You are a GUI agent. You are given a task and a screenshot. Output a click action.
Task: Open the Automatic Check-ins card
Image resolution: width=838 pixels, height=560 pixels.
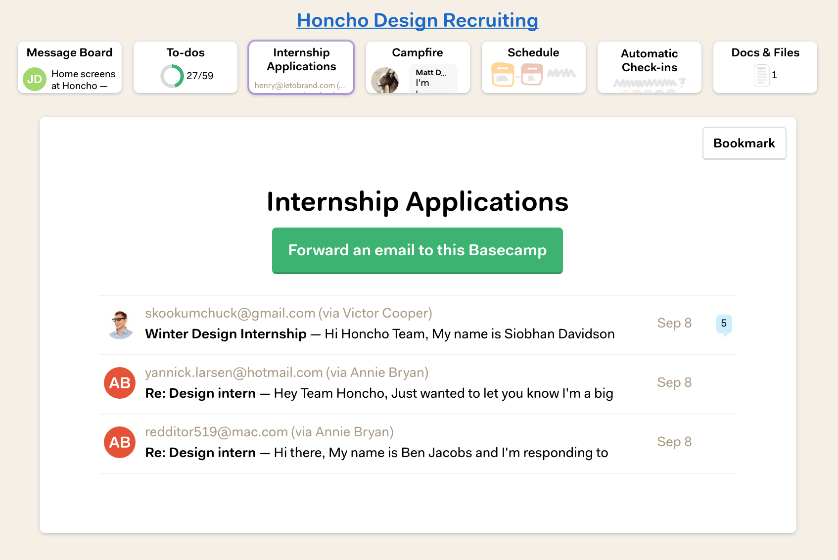(x=650, y=67)
